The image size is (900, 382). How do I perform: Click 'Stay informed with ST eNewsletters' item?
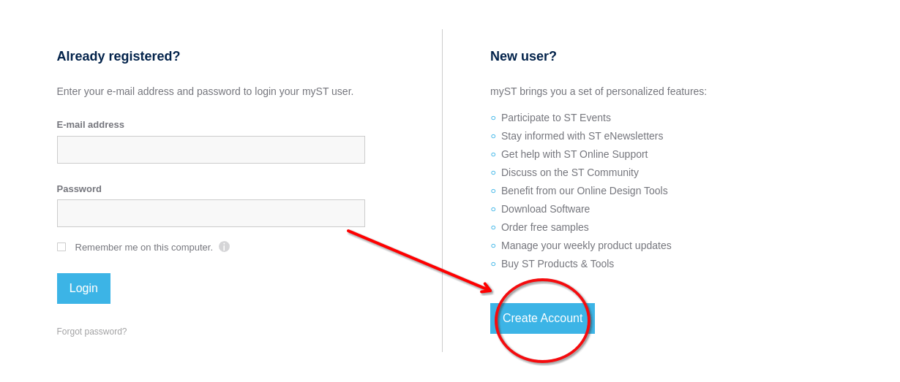[582, 136]
